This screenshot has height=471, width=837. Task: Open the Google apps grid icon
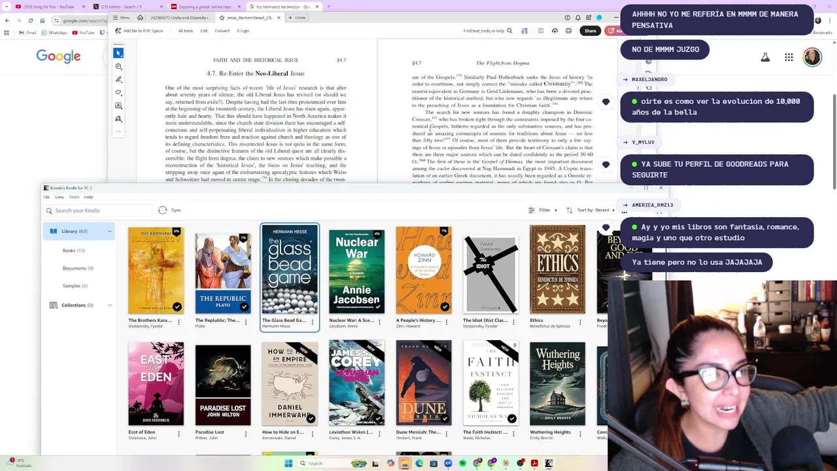coord(789,58)
